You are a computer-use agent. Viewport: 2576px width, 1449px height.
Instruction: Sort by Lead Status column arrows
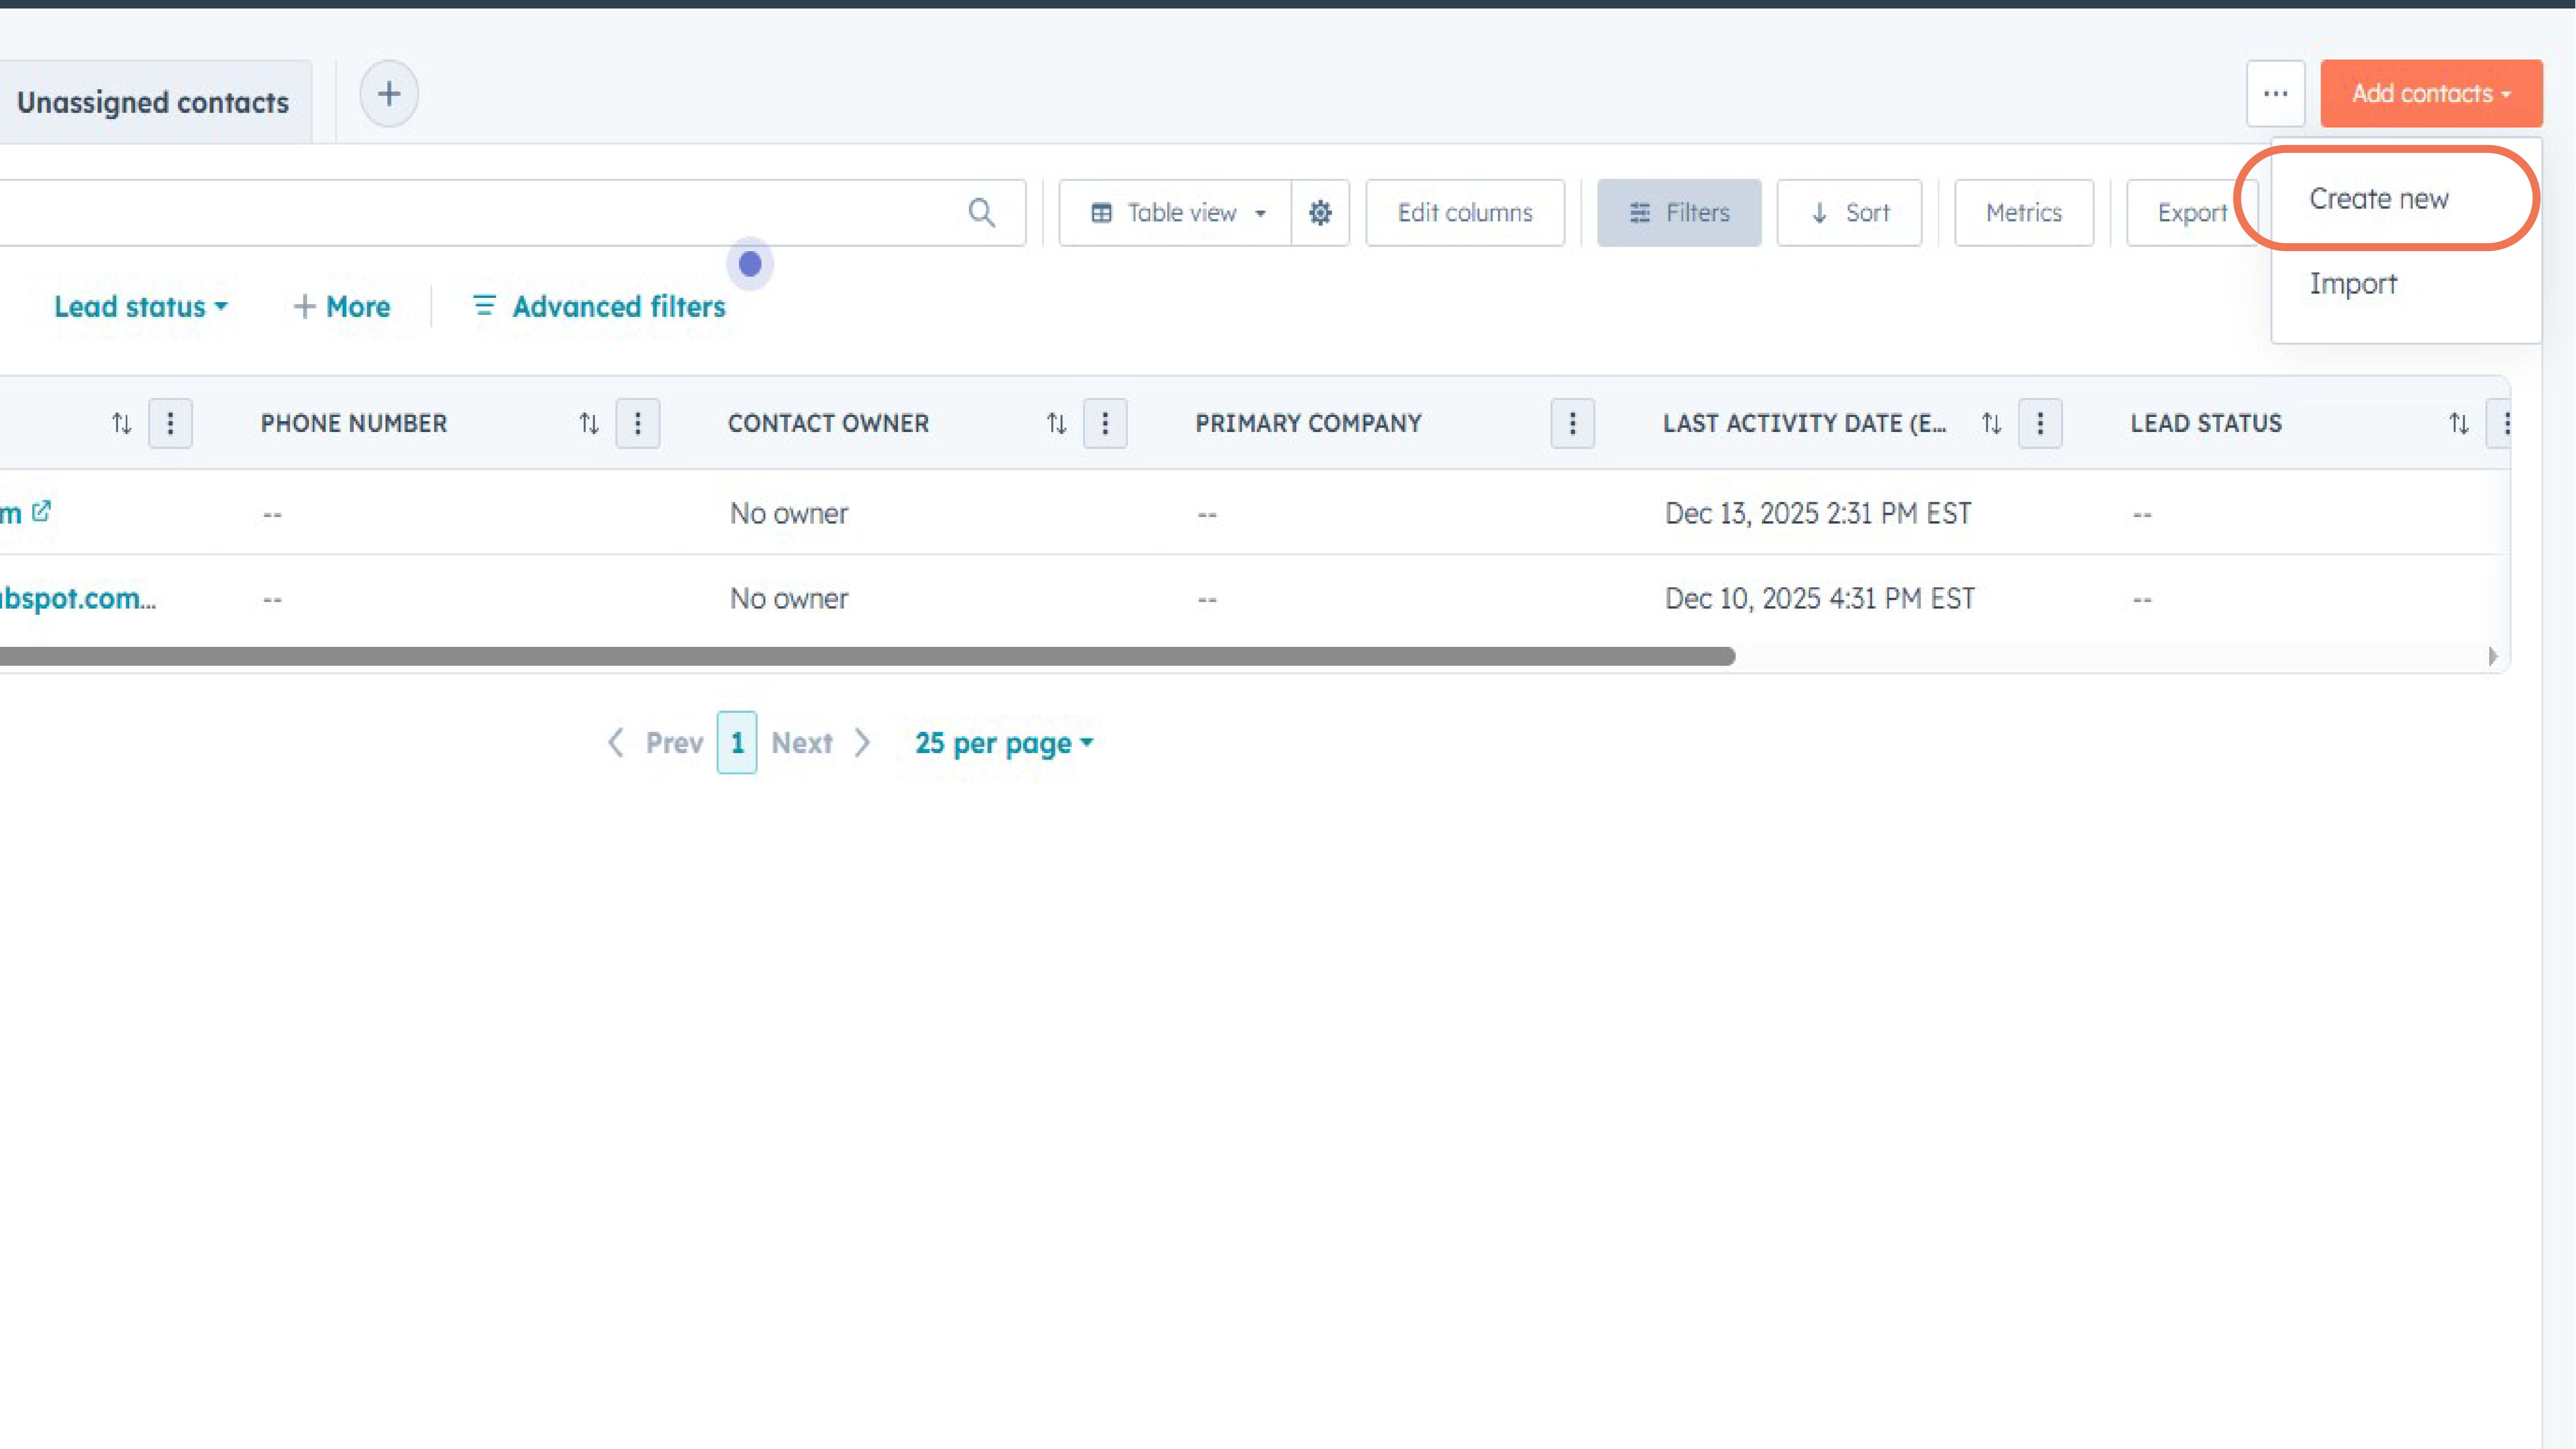[2459, 424]
